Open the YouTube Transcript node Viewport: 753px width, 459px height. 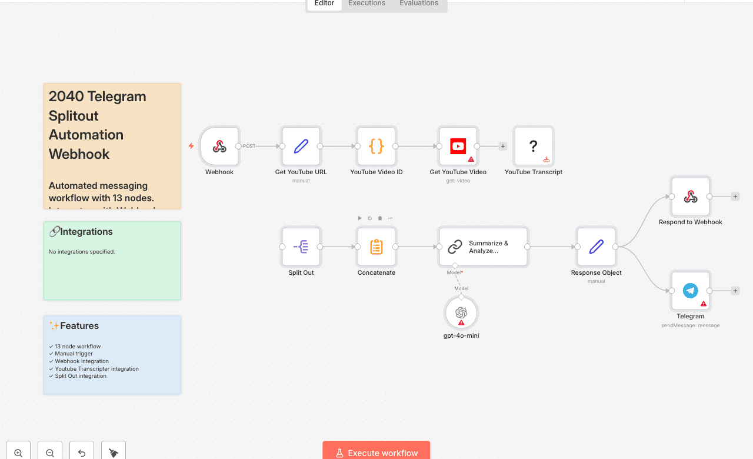(x=533, y=146)
